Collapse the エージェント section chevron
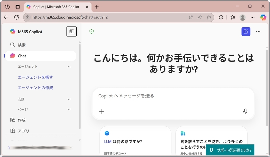The height and width of the screenshot is (157, 270). (x=69, y=67)
